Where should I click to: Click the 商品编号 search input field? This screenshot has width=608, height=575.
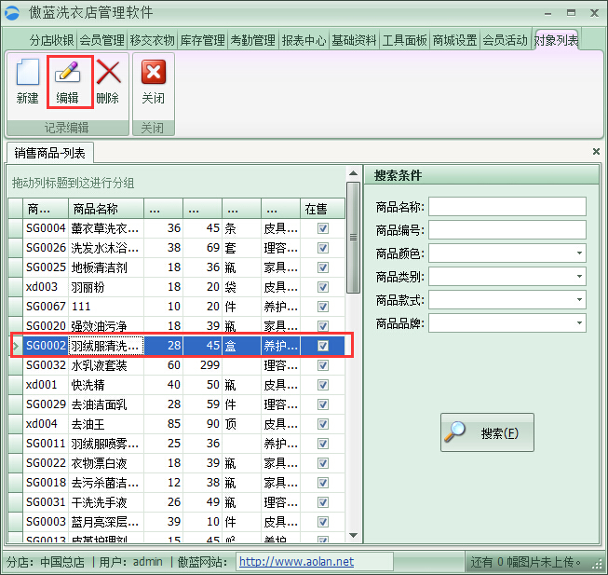tap(507, 230)
